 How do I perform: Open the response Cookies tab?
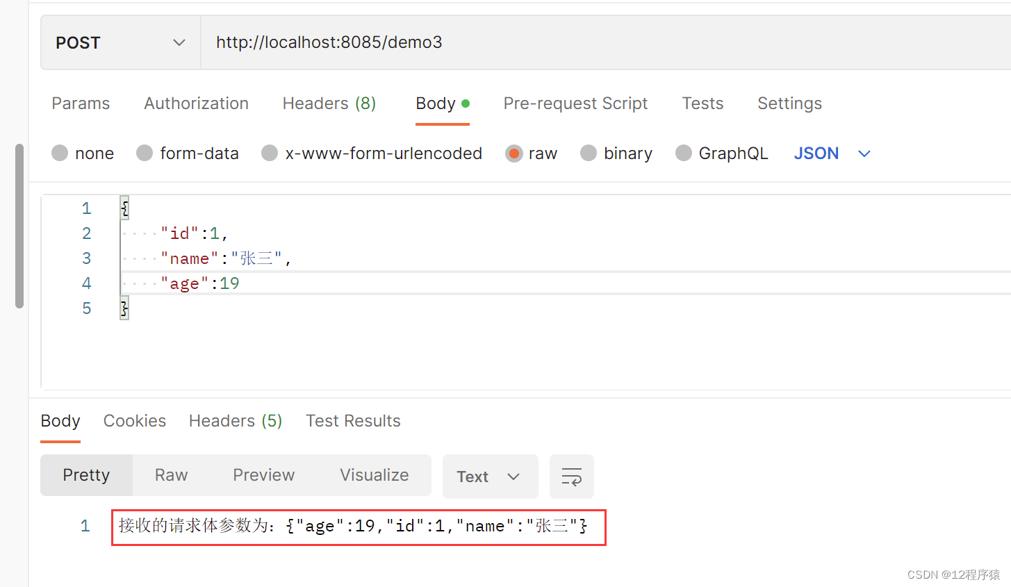pos(135,421)
